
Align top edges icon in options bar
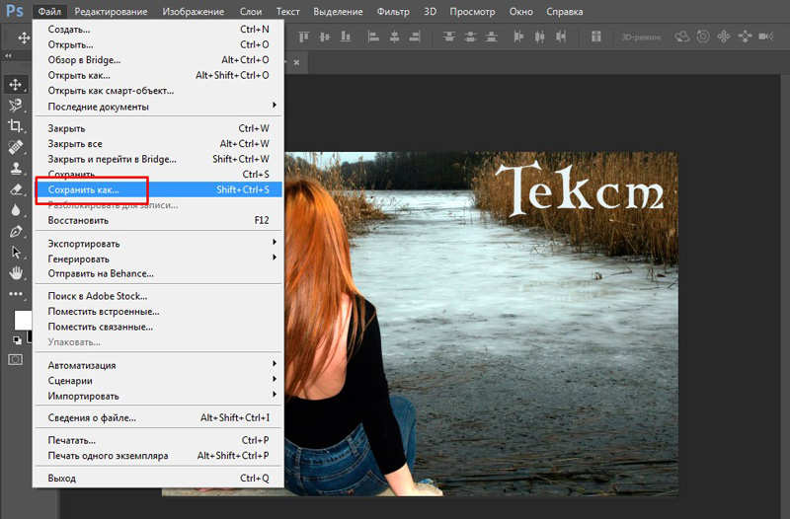click(303, 37)
